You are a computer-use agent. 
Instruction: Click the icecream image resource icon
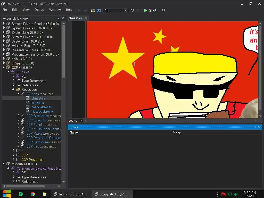28,103
